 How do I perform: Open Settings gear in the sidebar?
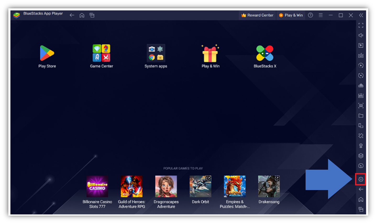click(361, 179)
